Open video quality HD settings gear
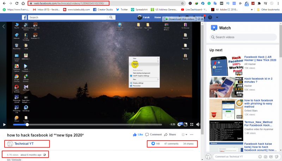 [179, 124]
